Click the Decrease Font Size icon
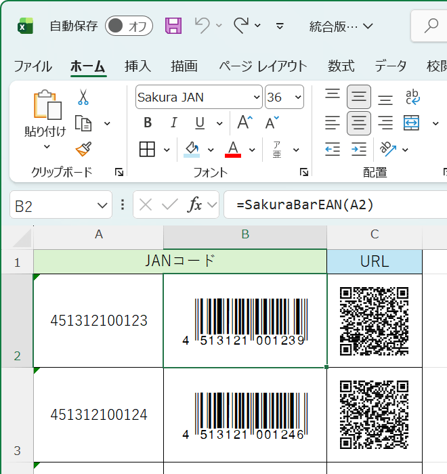Screen dimensions: 447x474 tap(272, 123)
